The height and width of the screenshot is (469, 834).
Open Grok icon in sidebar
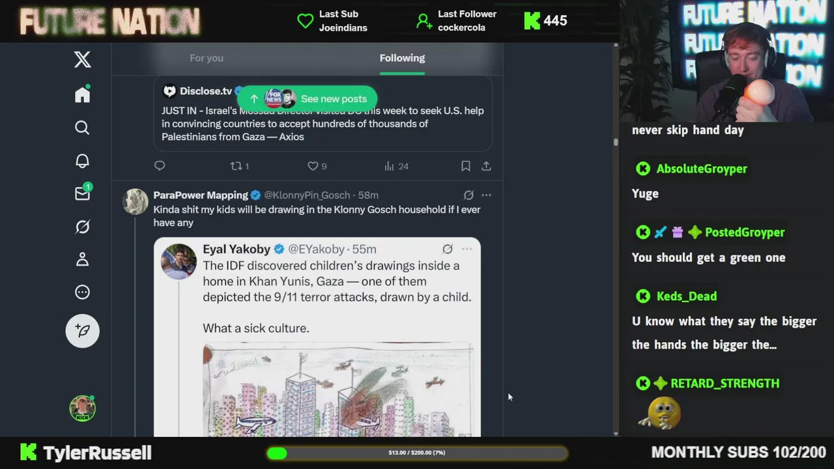[82, 227]
